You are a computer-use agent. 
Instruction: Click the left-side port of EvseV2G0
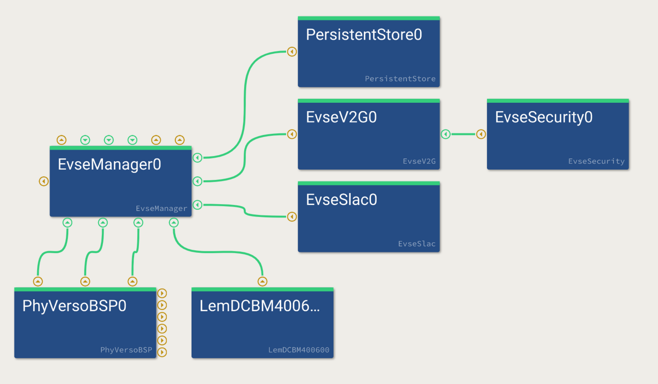point(292,134)
